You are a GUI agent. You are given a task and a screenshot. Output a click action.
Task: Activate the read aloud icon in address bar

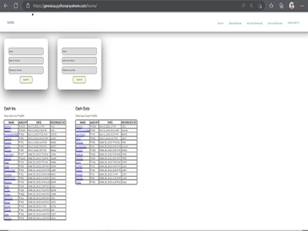(x=244, y=6)
